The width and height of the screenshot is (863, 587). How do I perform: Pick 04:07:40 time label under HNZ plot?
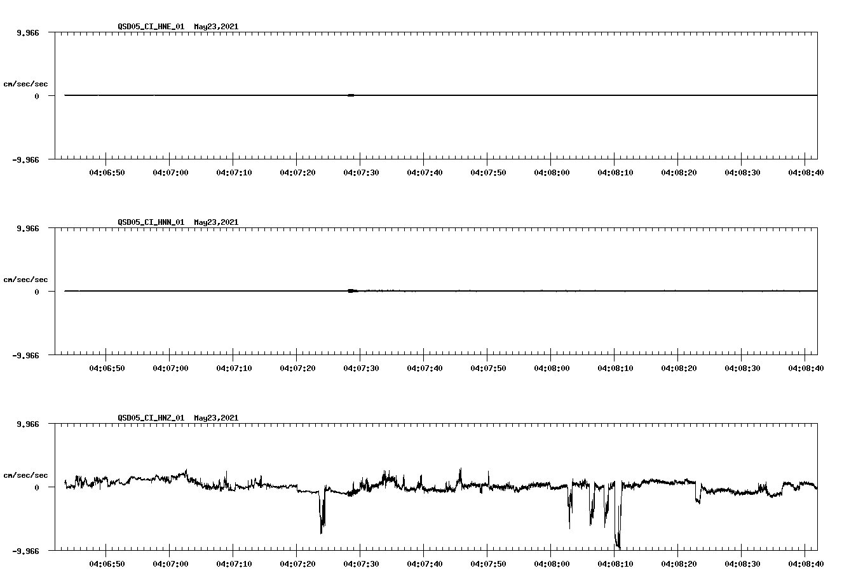pos(425,564)
